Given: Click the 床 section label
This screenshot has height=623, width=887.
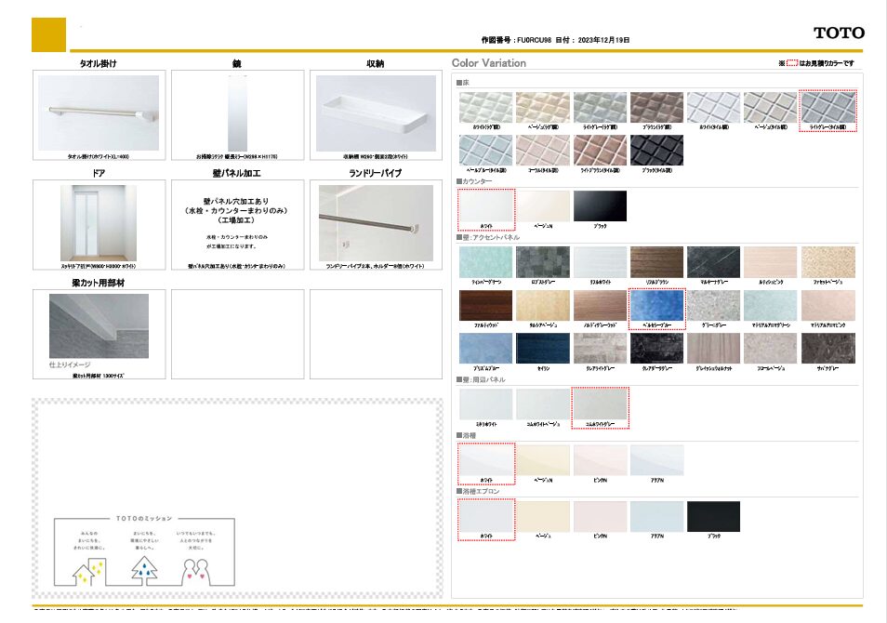Looking at the screenshot, I should [x=463, y=83].
